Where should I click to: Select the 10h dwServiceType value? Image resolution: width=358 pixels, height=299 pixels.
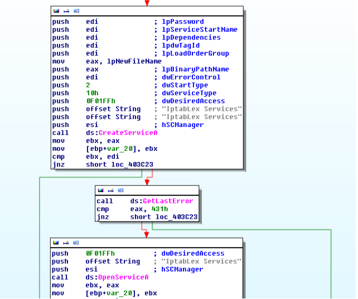[92, 94]
